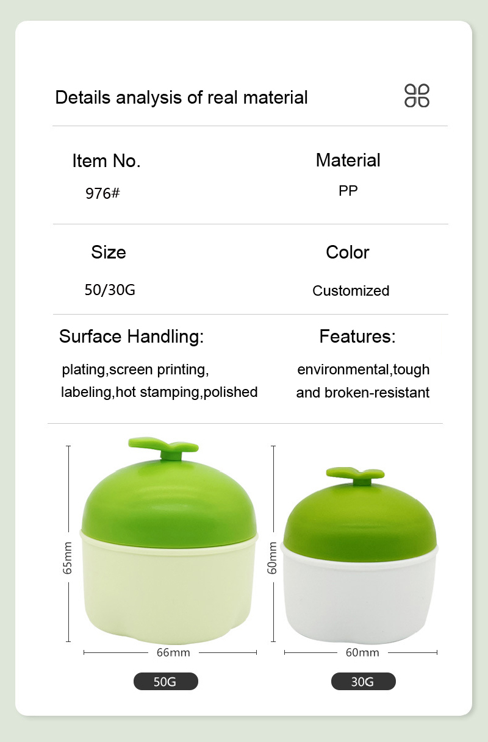Click the 65mm height dimension label
Screen dimensions: 488x742
(68, 560)
